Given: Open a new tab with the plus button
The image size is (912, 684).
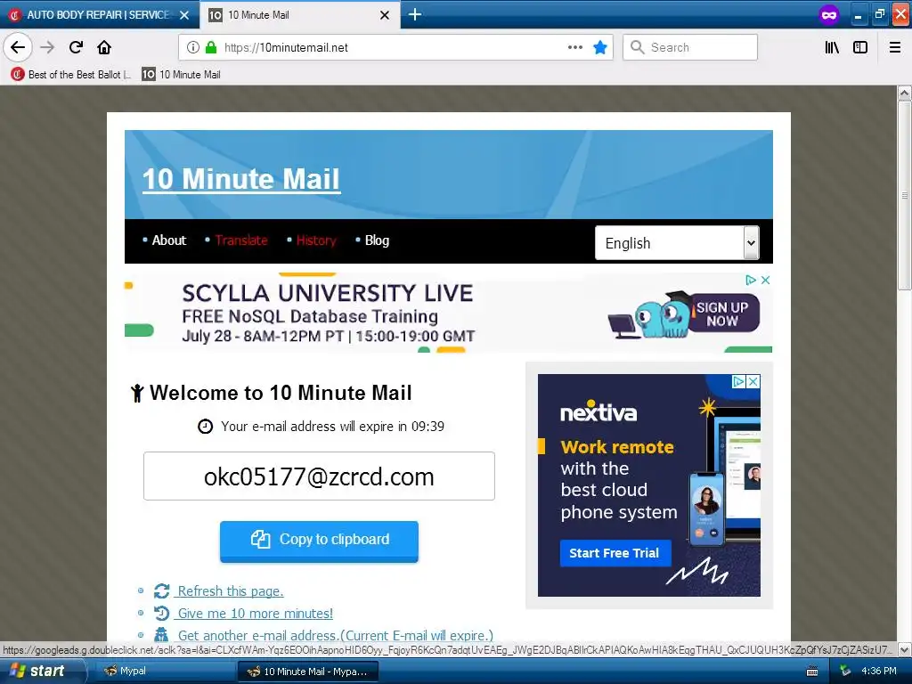Looking at the screenshot, I should pyautogui.click(x=415, y=14).
